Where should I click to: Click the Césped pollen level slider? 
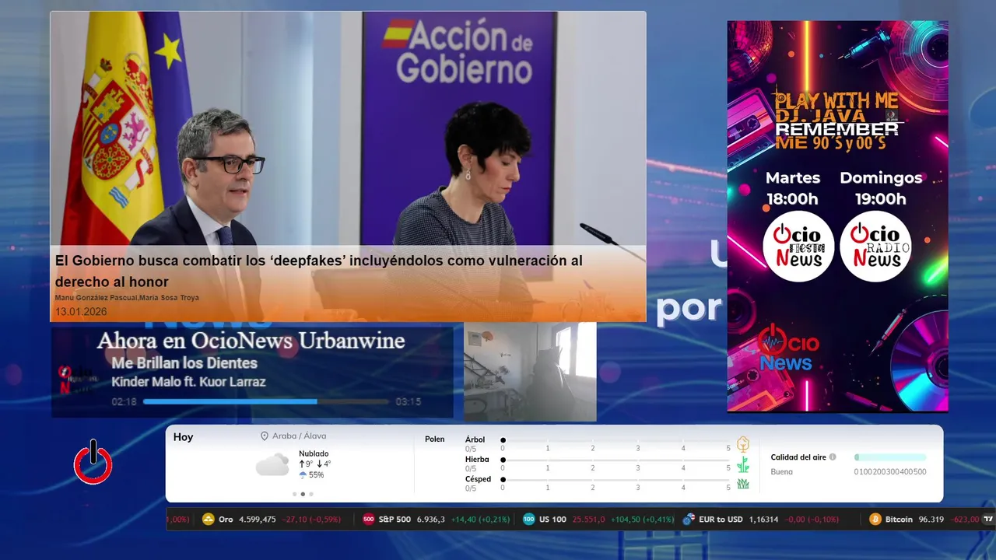coord(615,480)
